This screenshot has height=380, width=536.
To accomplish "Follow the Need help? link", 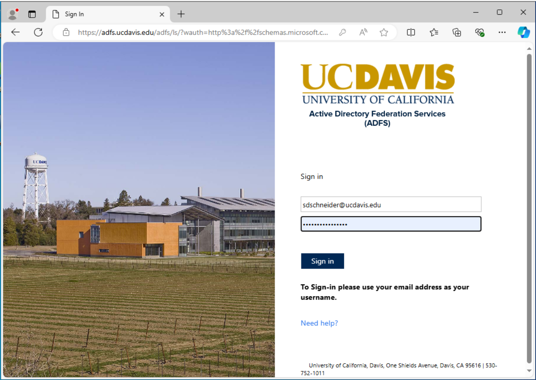I will [x=319, y=323].
